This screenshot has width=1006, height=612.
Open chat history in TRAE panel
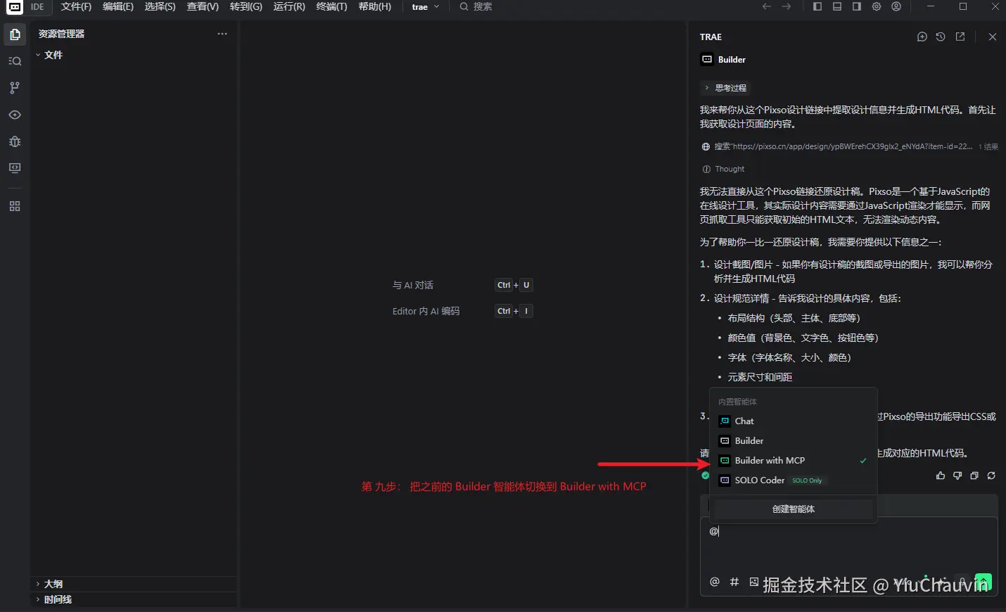point(941,37)
